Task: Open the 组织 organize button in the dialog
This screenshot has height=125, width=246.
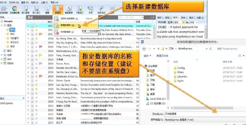Action: point(147,56)
